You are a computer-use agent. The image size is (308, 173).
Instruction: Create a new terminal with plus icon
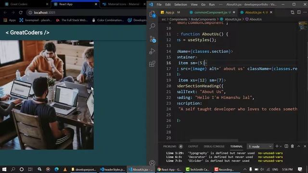277,146
